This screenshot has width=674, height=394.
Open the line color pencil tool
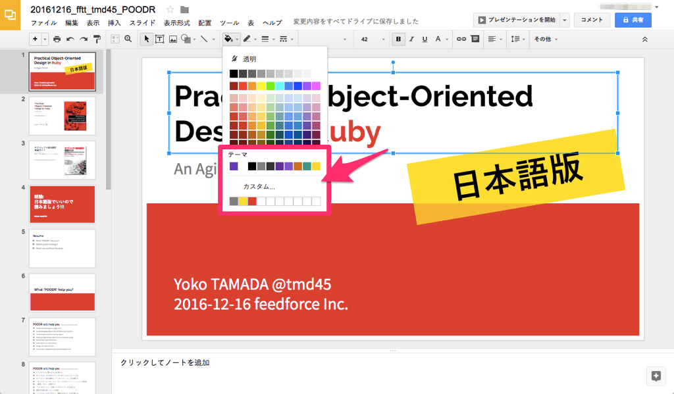pyautogui.click(x=247, y=39)
